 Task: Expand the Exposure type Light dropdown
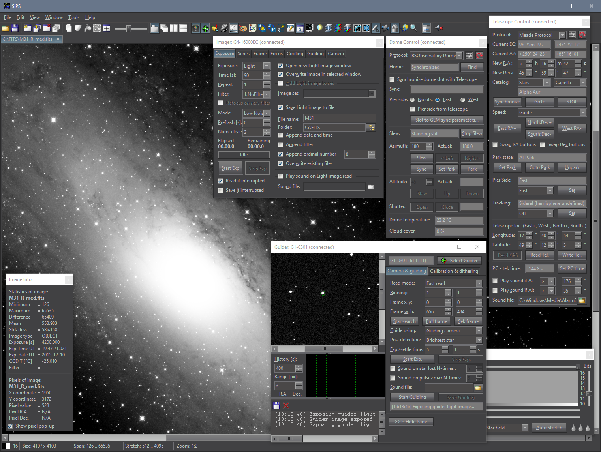pos(267,66)
